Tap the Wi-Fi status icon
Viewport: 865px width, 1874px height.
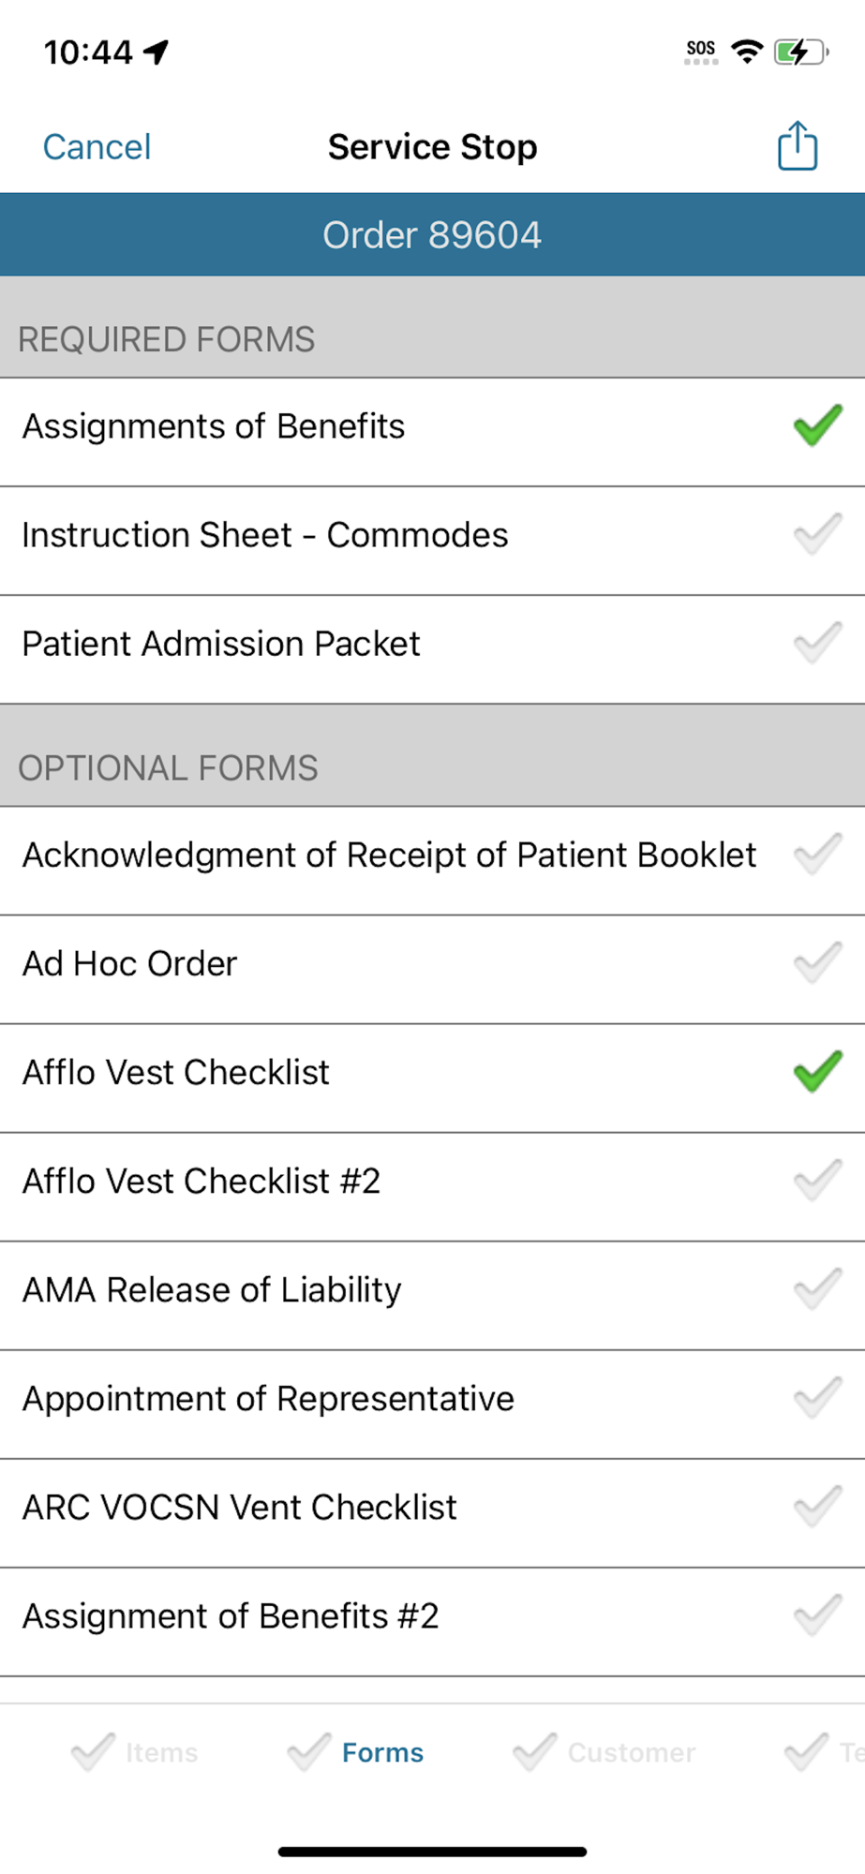(747, 51)
